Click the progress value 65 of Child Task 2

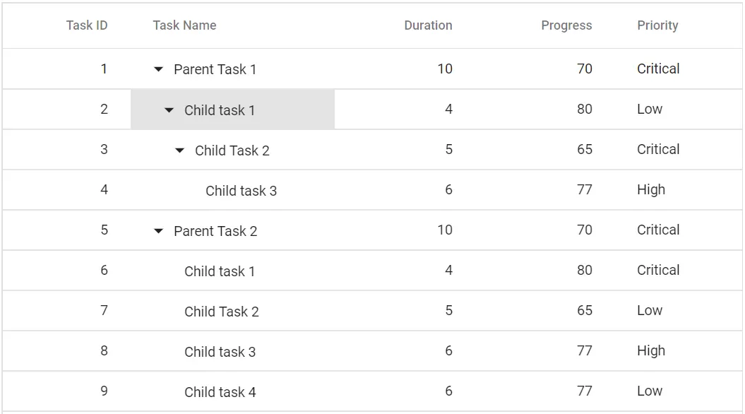585,150
